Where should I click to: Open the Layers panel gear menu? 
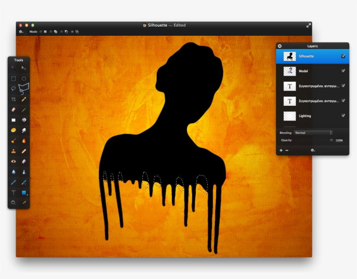click(313, 150)
